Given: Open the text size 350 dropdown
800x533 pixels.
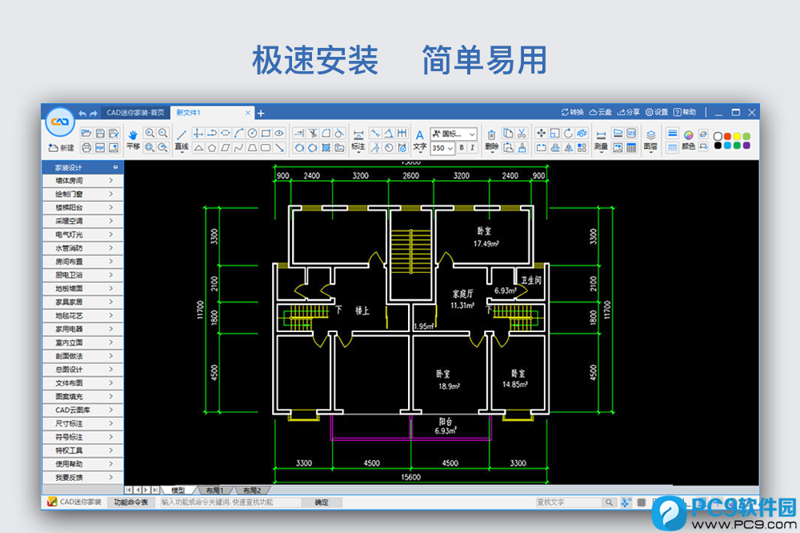Looking at the screenshot, I should click(x=442, y=148).
